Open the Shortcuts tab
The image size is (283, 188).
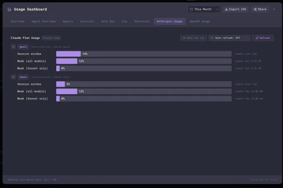(141, 21)
